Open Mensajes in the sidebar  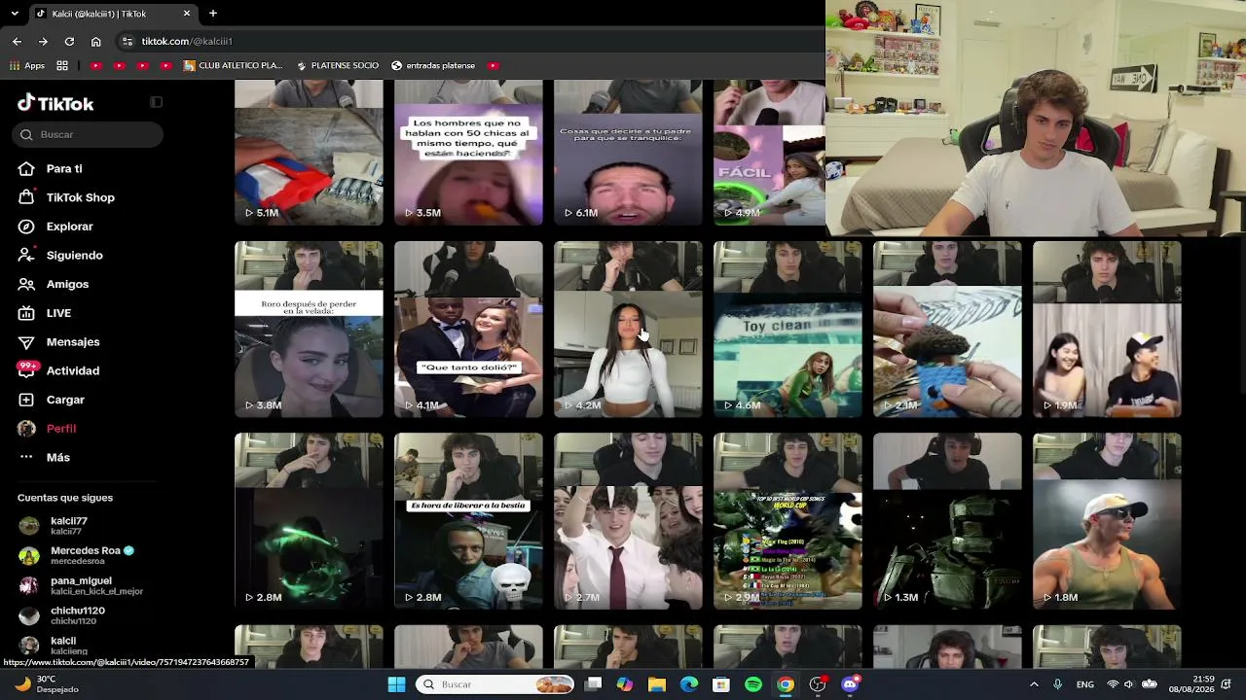60,342
